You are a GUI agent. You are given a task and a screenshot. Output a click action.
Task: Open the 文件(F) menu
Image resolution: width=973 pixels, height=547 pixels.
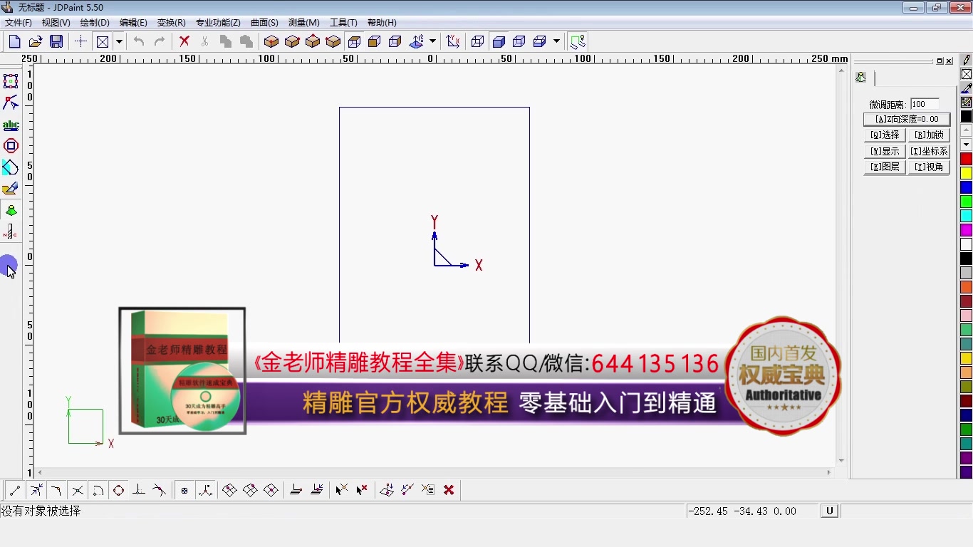tap(17, 22)
